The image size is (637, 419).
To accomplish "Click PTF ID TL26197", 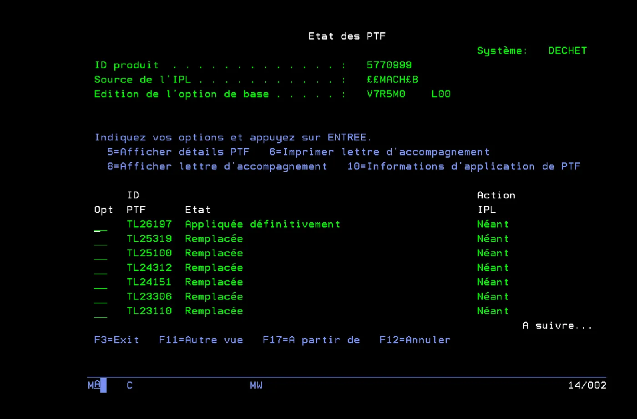I will coord(149,224).
